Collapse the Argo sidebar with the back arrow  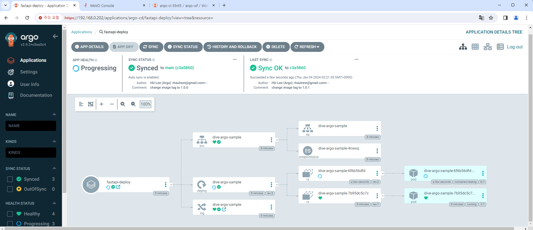pos(56,36)
